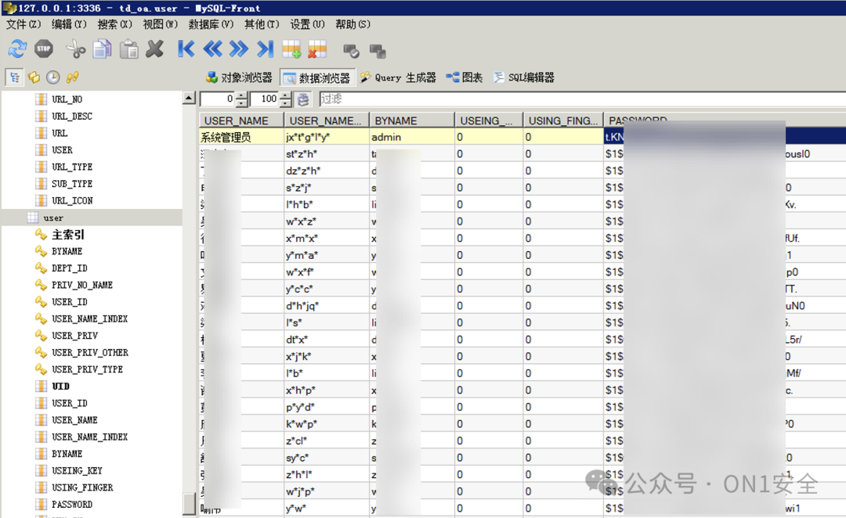This screenshot has width=846, height=518.
Task: Click the Cut scissors icon
Action: tap(75, 49)
